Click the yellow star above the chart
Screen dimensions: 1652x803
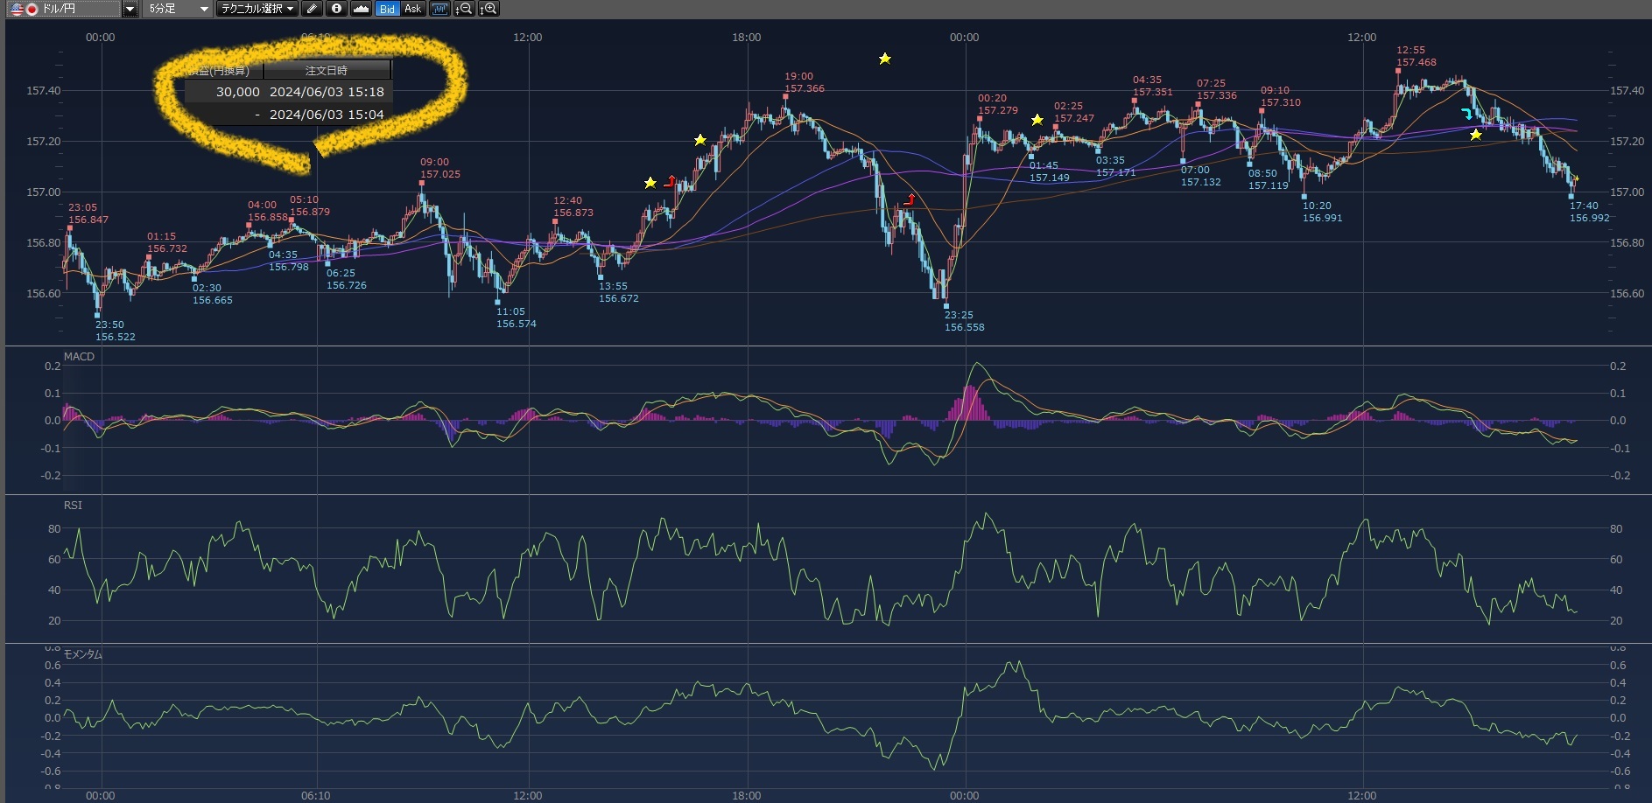click(885, 59)
